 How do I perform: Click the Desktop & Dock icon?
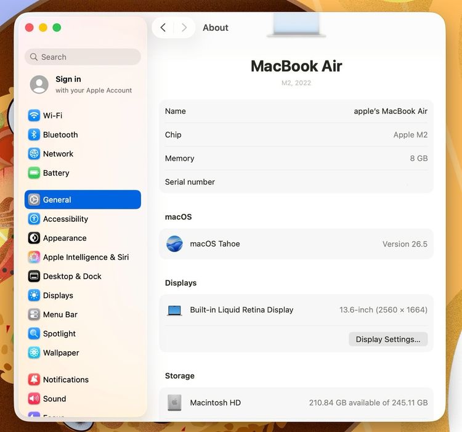click(34, 277)
